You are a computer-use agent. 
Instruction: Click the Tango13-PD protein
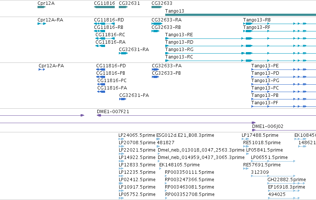[284, 77]
